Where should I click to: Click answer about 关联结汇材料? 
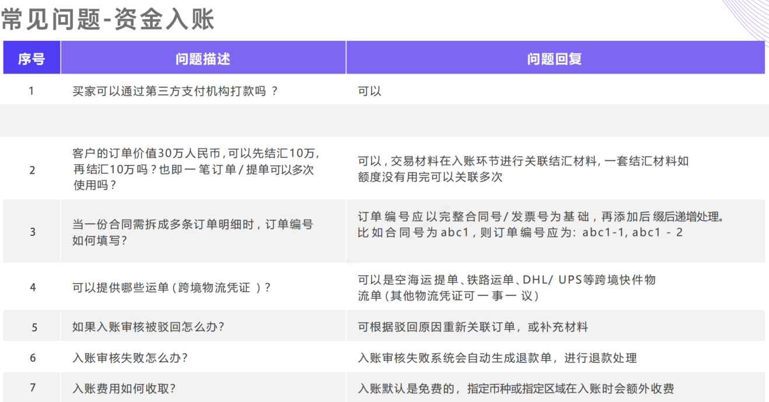pos(523,169)
